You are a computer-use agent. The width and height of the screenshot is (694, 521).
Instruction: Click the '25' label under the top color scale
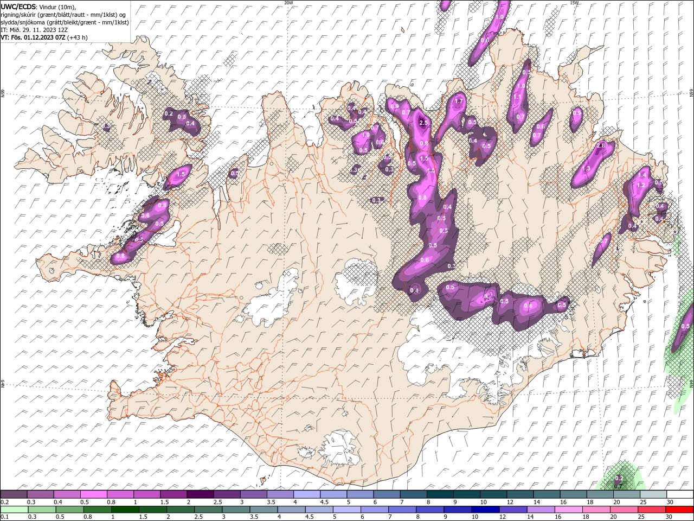tap(643, 502)
